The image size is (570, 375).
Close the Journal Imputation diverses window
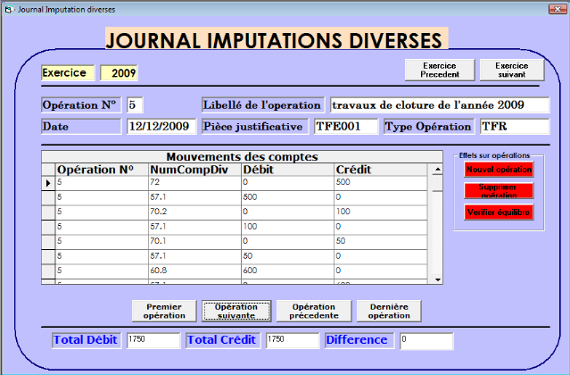tap(558, 9)
